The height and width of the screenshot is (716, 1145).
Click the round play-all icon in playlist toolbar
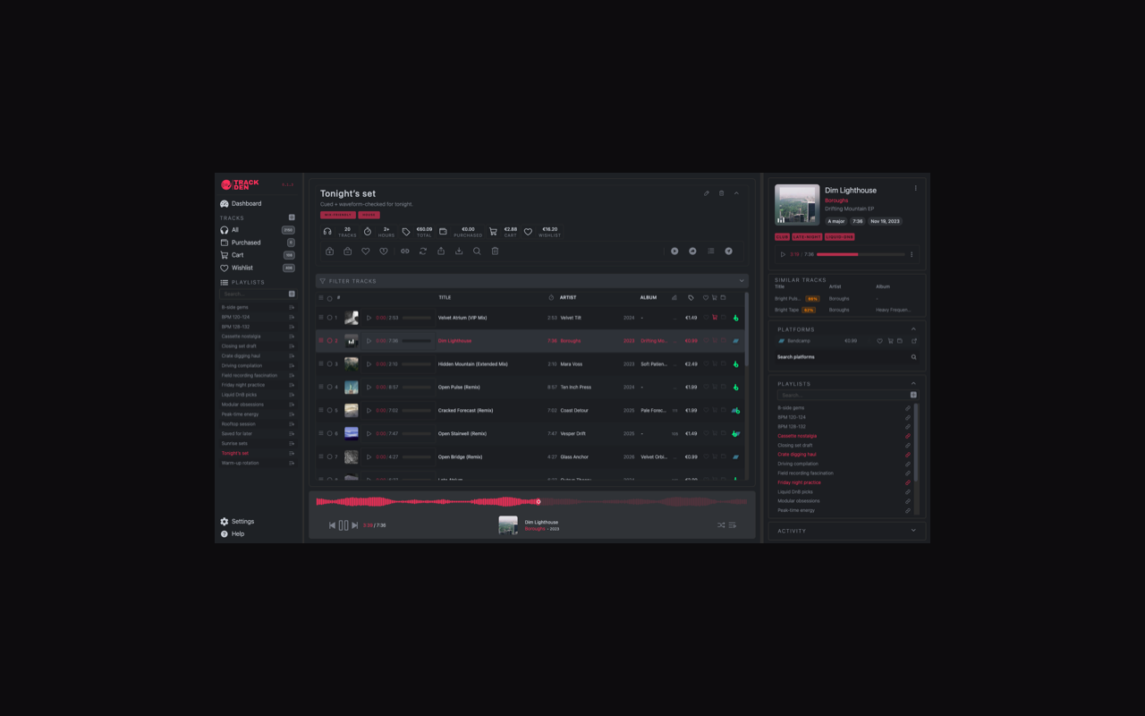(x=674, y=251)
